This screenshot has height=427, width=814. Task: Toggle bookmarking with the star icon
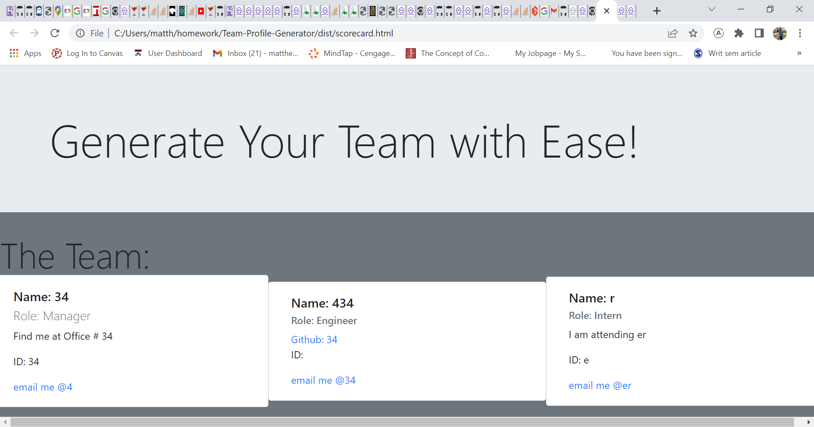[694, 33]
